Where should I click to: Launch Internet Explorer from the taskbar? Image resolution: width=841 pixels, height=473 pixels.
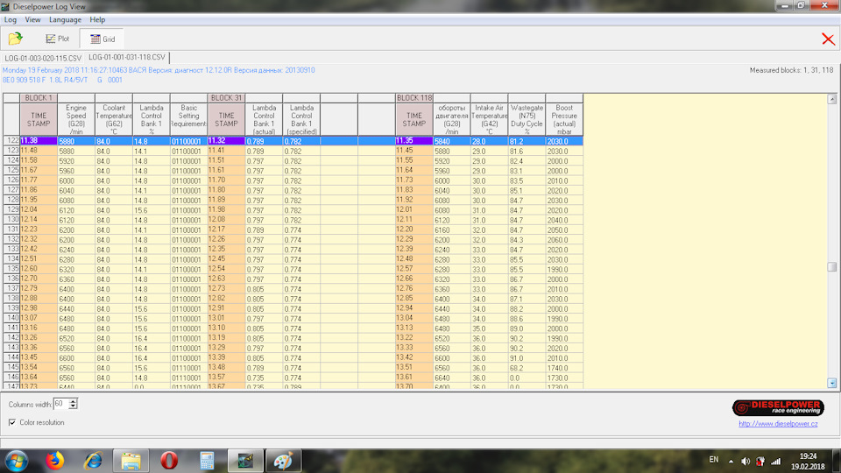(x=93, y=461)
